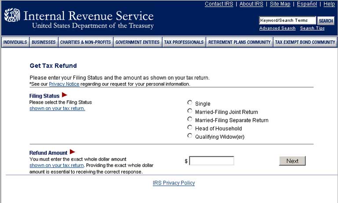338x203 pixels.
Task: Pick Head of Household filing status
Action: click(x=190, y=128)
